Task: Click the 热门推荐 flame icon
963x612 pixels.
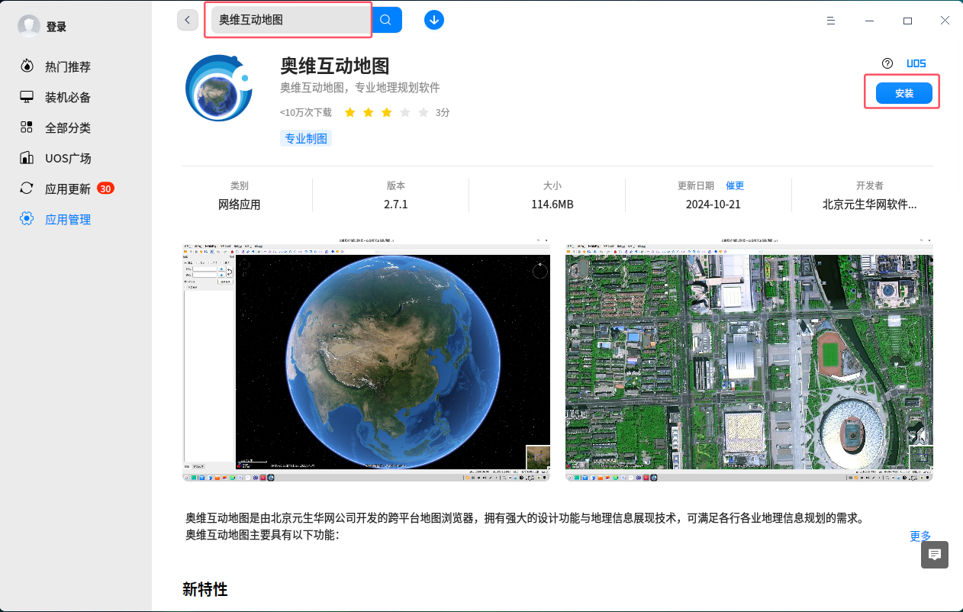Action: click(27, 66)
